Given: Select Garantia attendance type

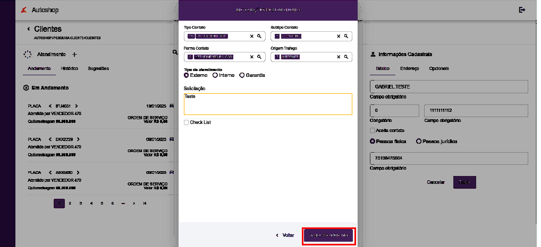Looking at the screenshot, I should [242, 75].
